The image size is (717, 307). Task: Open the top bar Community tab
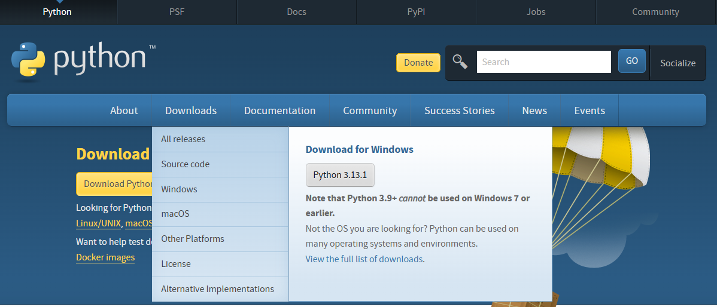[x=656, y=12]
